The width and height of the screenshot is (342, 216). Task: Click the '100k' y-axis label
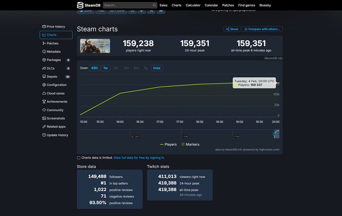coord(276,94)
